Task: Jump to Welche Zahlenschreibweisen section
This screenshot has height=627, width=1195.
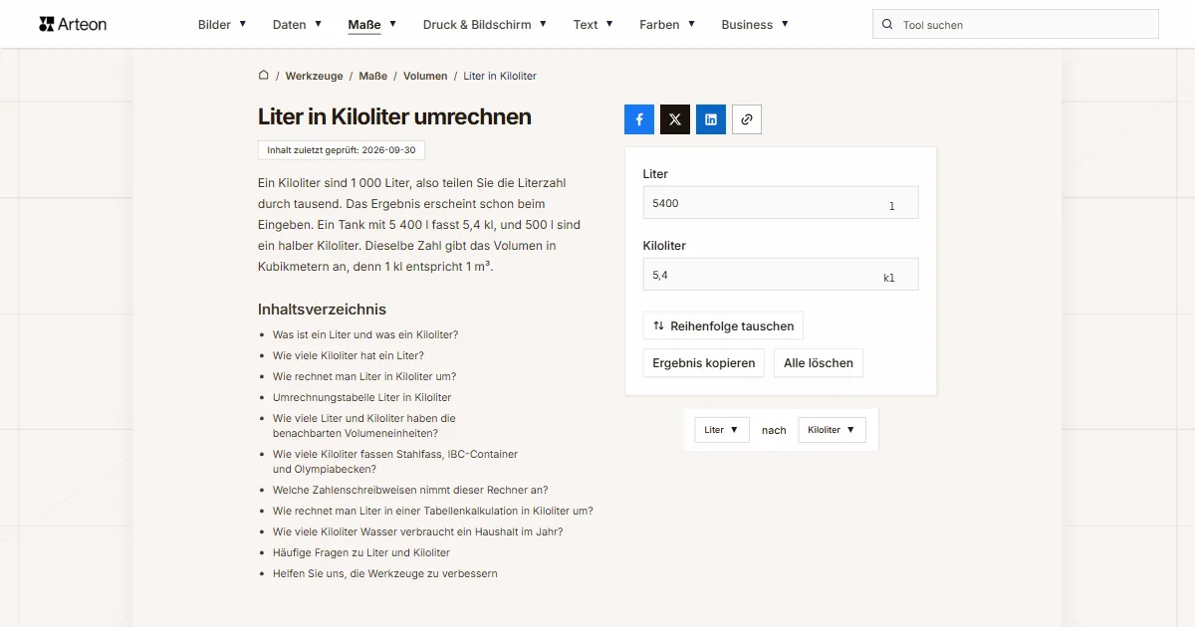Action: tap(410, 490)
